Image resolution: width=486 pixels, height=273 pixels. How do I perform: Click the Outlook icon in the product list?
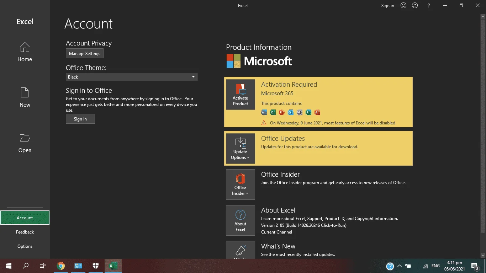(291, 112)
